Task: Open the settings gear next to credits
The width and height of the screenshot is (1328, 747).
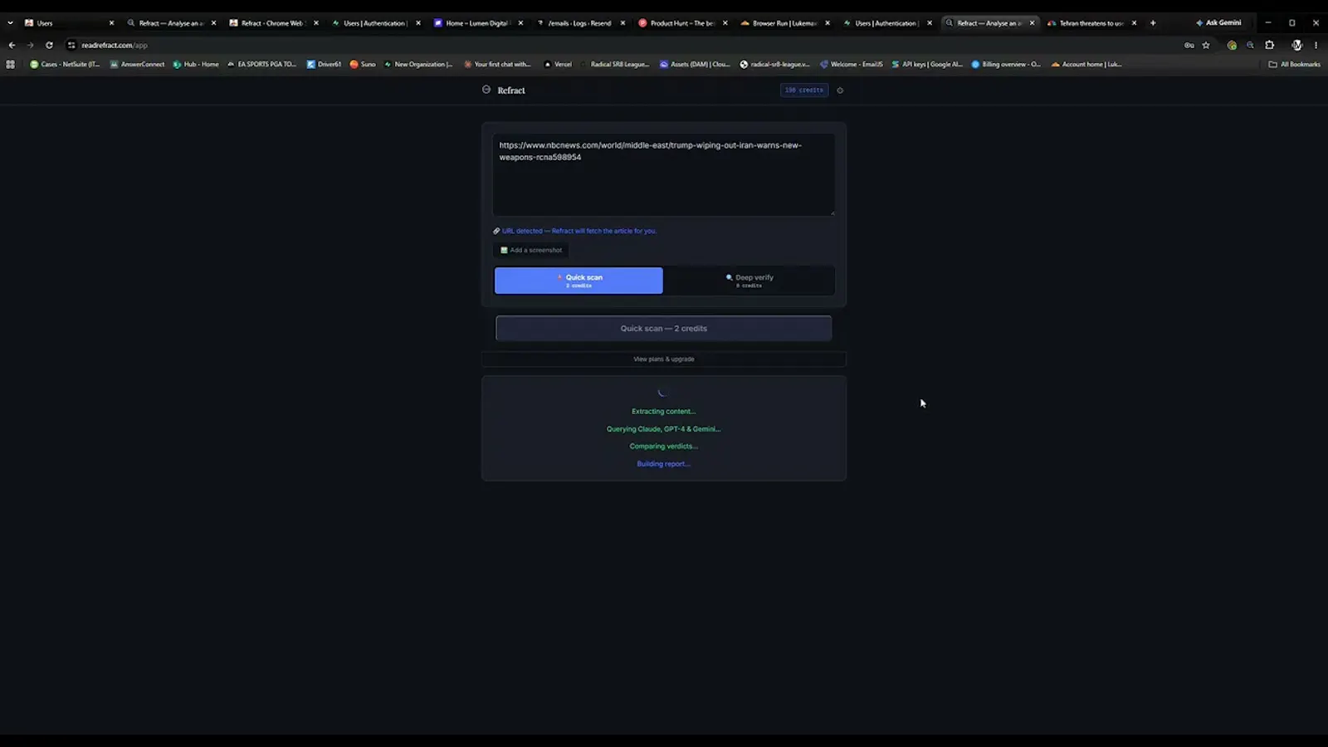Action: pyautogui.click(x=840, y=90)
